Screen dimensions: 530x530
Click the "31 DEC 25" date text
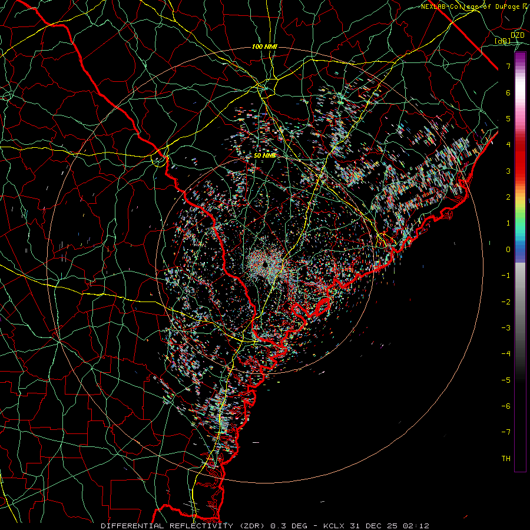click(372, 526)
